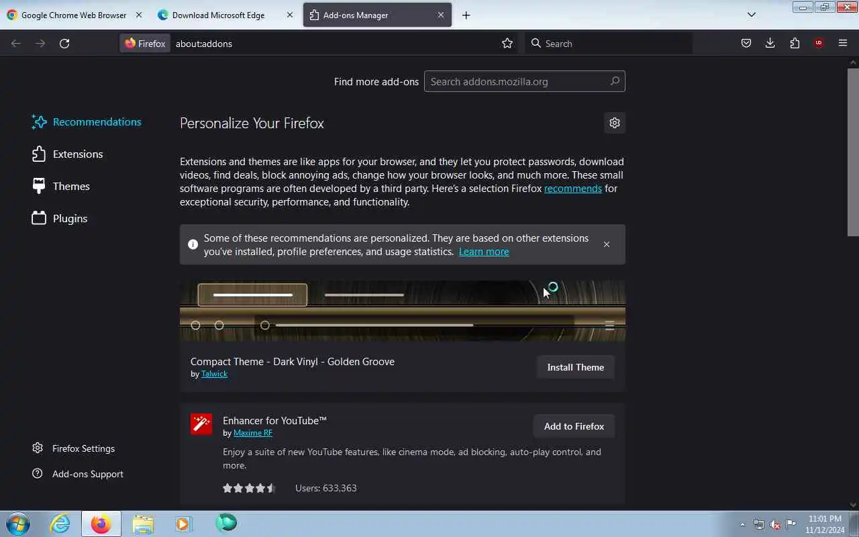Click the info icon in the notice
Screen dimensions: 859x537
pyautogui.click(x=193, y=244)
